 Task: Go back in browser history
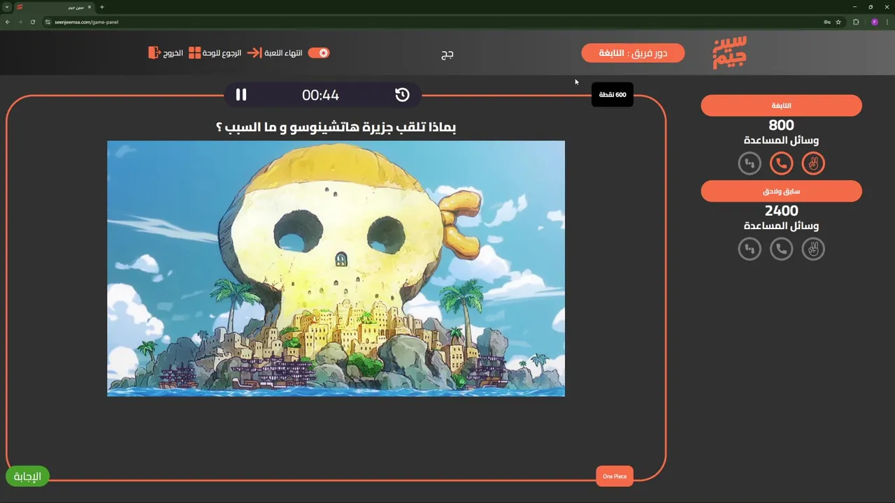click(8, 22)
